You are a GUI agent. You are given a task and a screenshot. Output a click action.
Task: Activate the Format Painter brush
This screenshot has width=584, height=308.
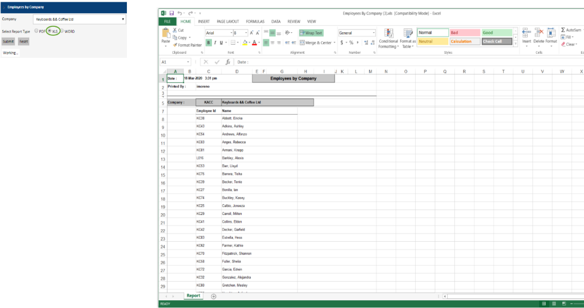[175, 45]
